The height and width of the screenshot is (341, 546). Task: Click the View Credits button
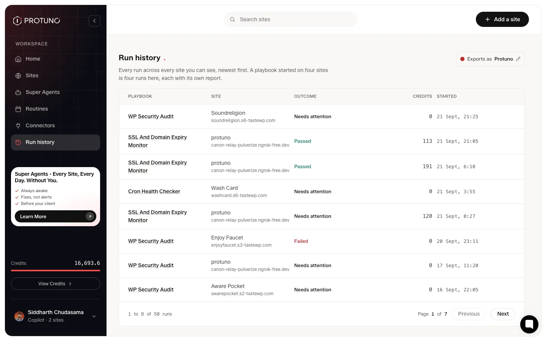(55, 284)
